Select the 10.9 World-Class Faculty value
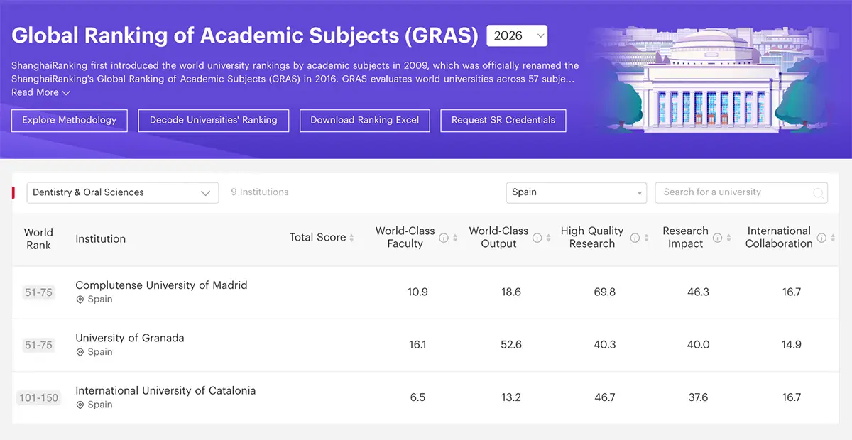 tap(417, 292)
